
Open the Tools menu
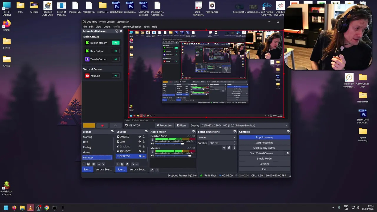(146, 26)
